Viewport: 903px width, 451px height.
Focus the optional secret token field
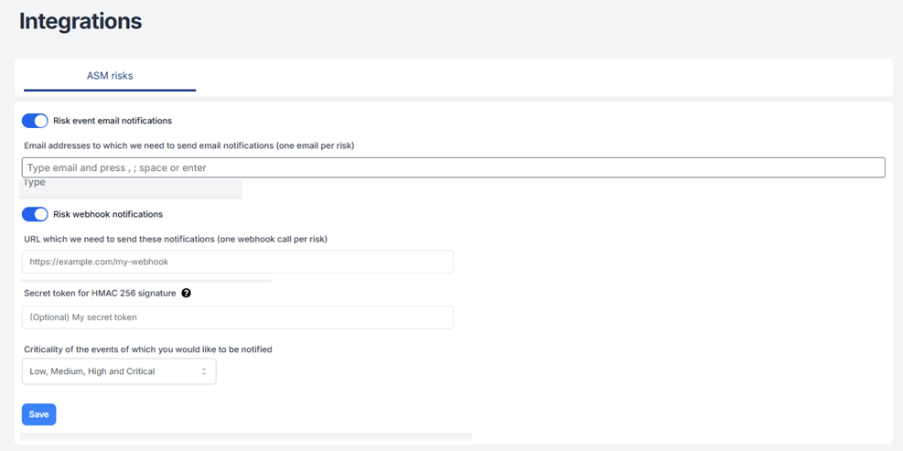[237, 317]
